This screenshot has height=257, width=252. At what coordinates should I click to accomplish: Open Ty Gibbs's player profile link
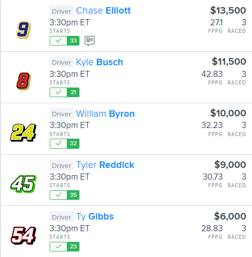[95, 217]
